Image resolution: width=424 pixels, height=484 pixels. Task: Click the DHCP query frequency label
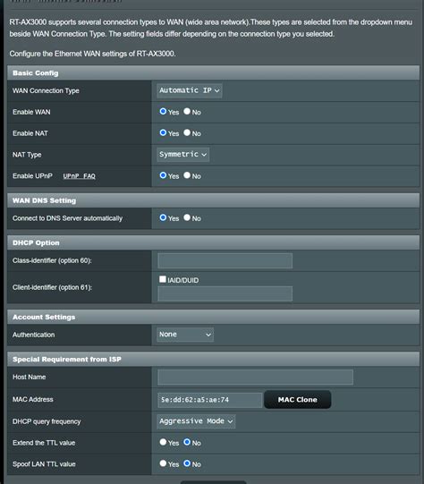47,421
